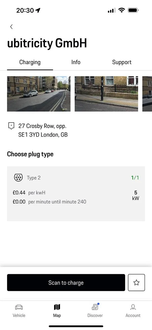
Task: Click the battery level indicator
Action: (133, 10)
